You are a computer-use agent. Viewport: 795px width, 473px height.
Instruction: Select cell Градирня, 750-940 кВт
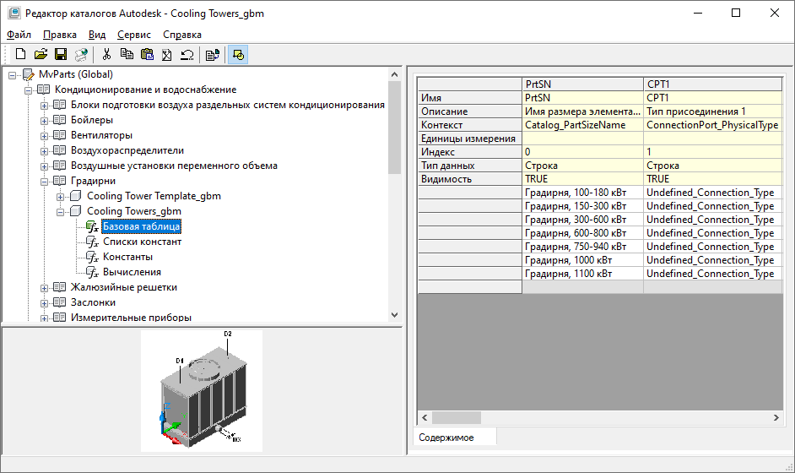coord(582,246)
